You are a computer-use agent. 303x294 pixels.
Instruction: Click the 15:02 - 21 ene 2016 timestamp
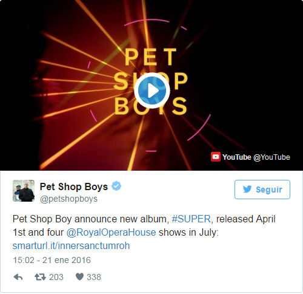pos(52,260)
